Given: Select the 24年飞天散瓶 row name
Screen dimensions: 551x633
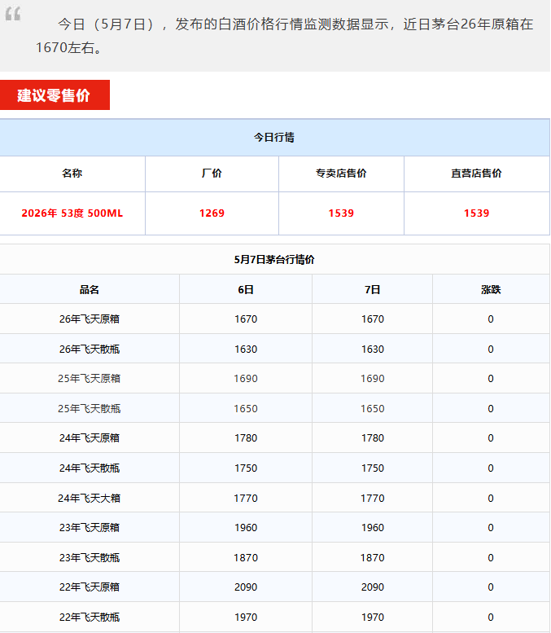Looking at the screenshot, I should click(x=90, y=468).
